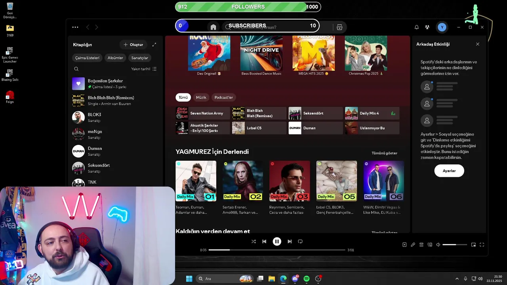This screenshot has height=285, width=507.
Task: Open Akustik Şarkılar shortcut tile
Action: click(x=203, y=128)
